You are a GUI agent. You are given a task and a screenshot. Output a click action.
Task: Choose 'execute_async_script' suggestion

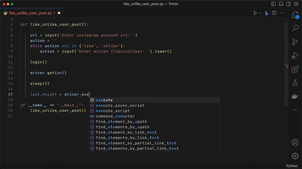(x=154, y=105)
